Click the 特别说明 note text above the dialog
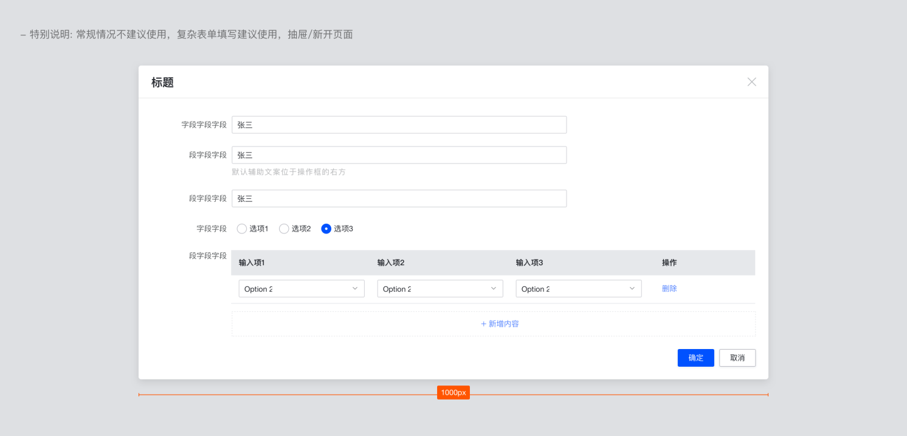Screen dimensions: 907x436 [187, 35]
